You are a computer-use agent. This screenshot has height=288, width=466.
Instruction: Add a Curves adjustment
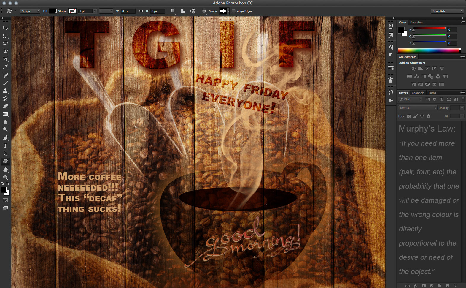(x=427, y=69)
